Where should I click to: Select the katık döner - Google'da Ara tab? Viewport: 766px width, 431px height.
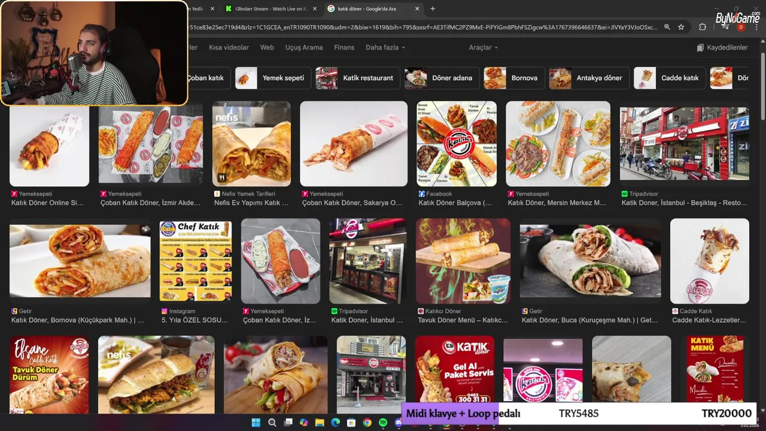[x=374, y=8]
